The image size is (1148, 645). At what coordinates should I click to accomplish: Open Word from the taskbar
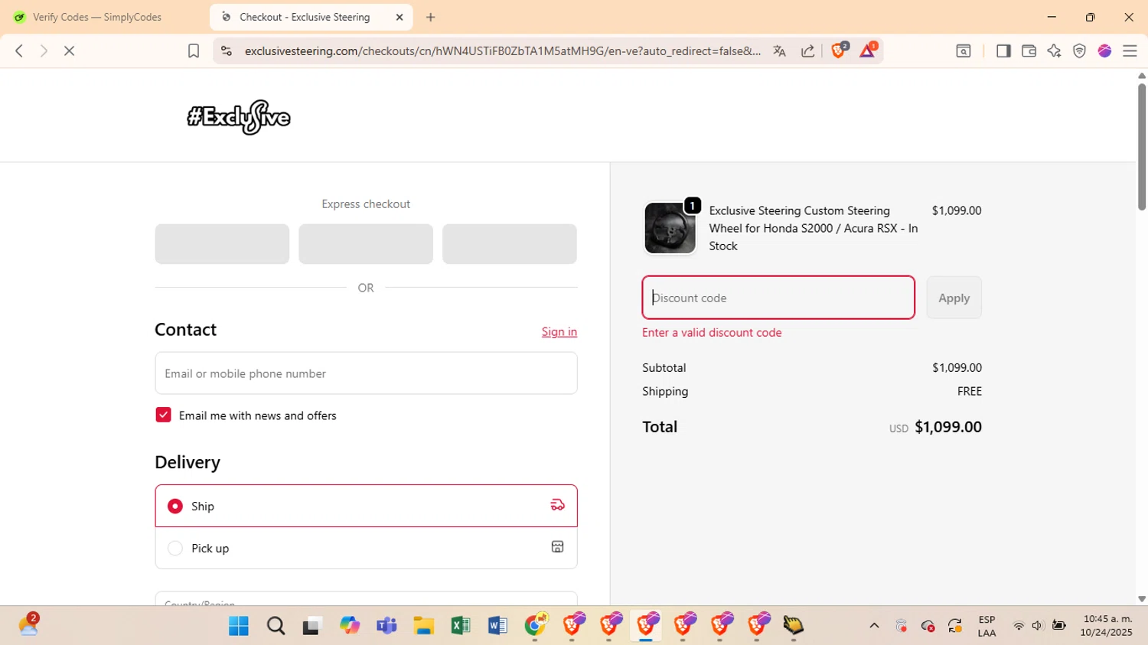click(497, 626)
